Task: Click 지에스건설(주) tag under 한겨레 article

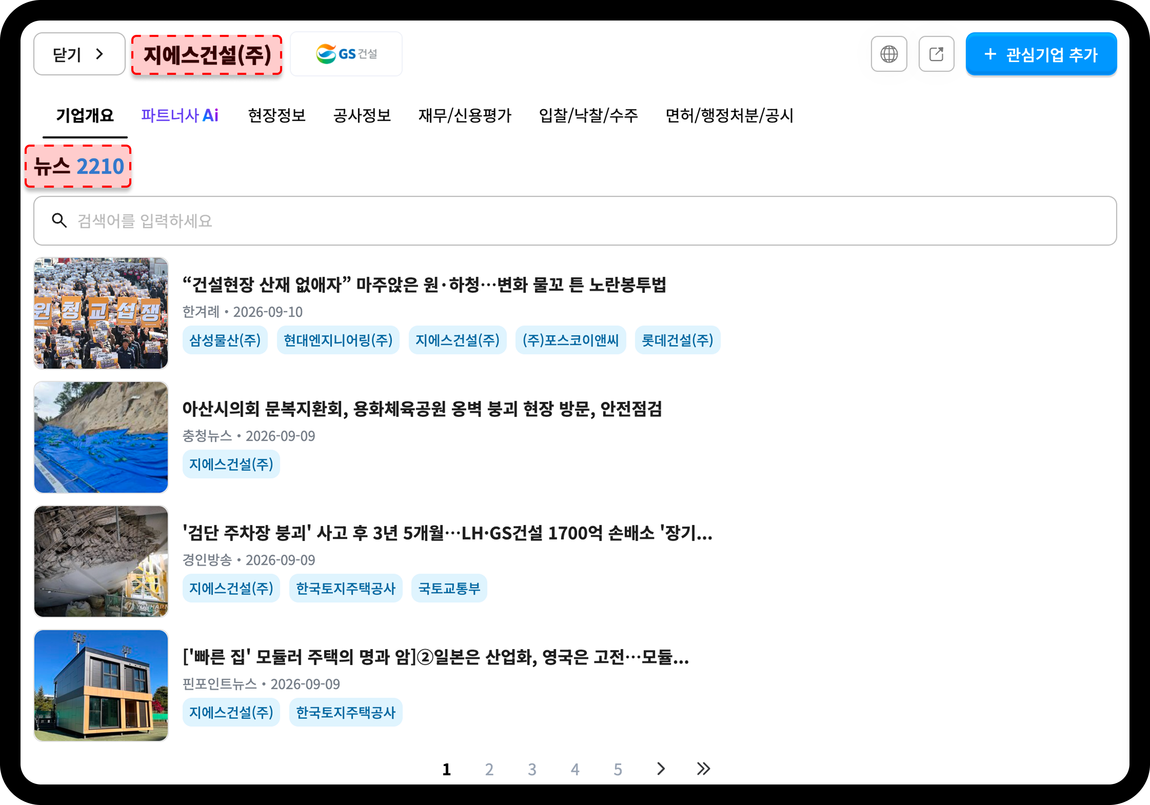Action: (x=457, y=340)
